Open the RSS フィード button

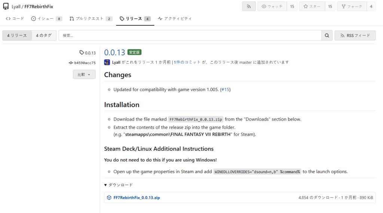(355, 35)
